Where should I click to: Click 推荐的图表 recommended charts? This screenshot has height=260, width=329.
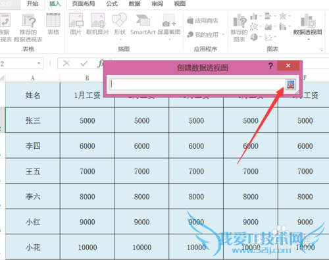tap(239, 28)
